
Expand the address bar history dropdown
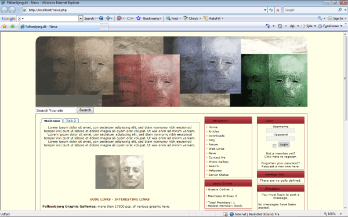point(265,10)
